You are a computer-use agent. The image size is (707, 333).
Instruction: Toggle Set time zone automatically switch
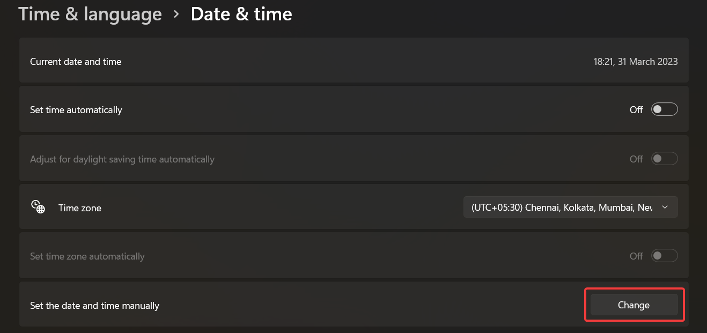point(664,256)
